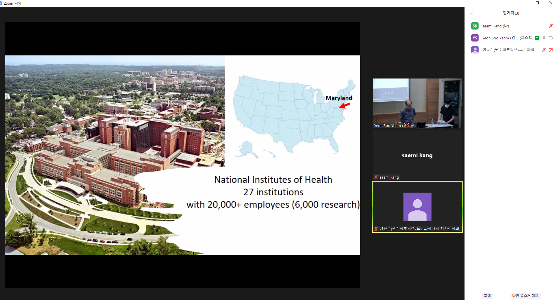This screenshot has height=300, width=558.
Task: Click Yeon Soo Yeom's microphone icon
Action: pyautogui.click(x=544, y=38)
